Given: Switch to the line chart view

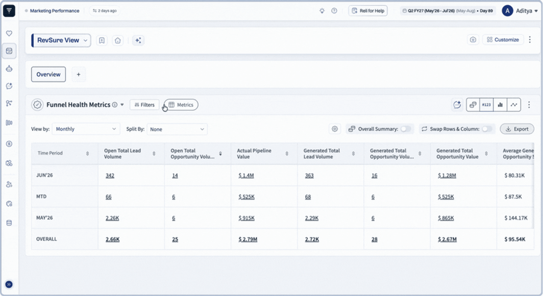Looking at the screenshot, I should tap(514, 105).
